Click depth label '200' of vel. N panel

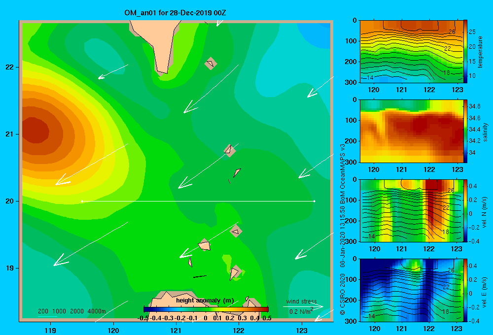tap(351, 221)
